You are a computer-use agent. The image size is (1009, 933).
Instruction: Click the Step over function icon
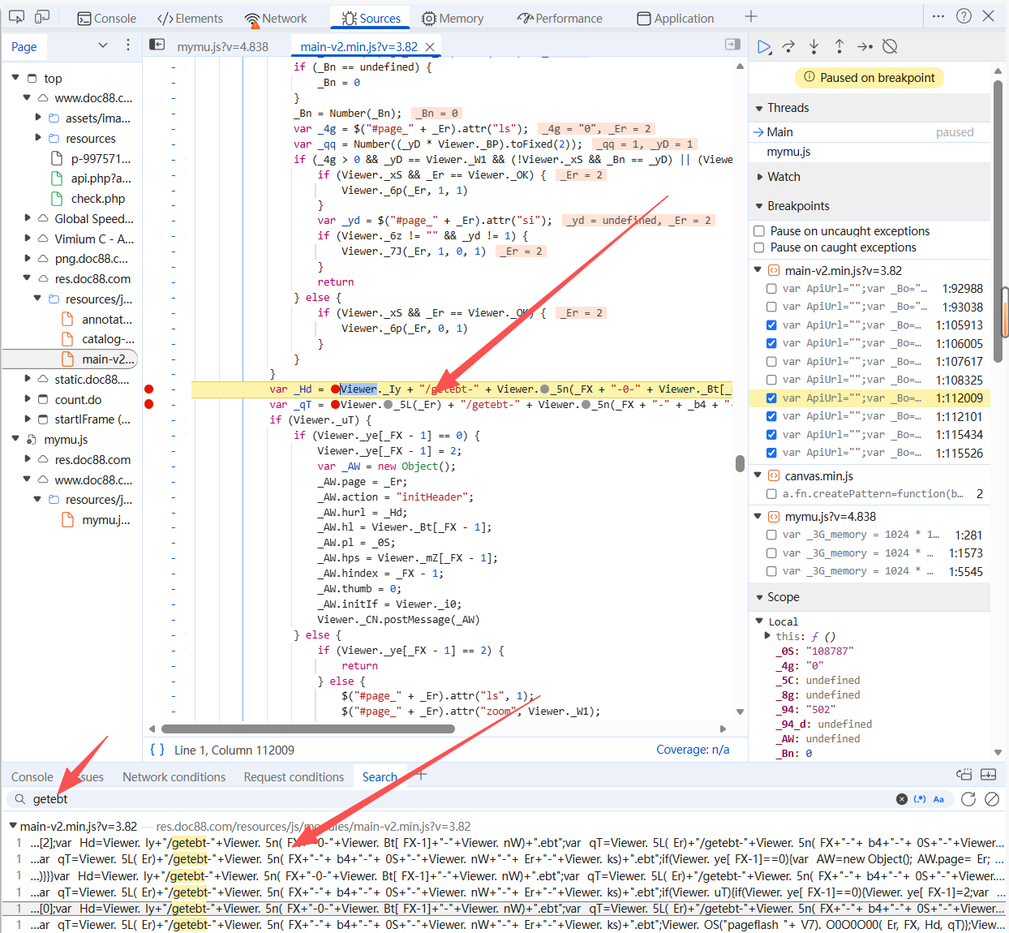[x=788, y=47]
